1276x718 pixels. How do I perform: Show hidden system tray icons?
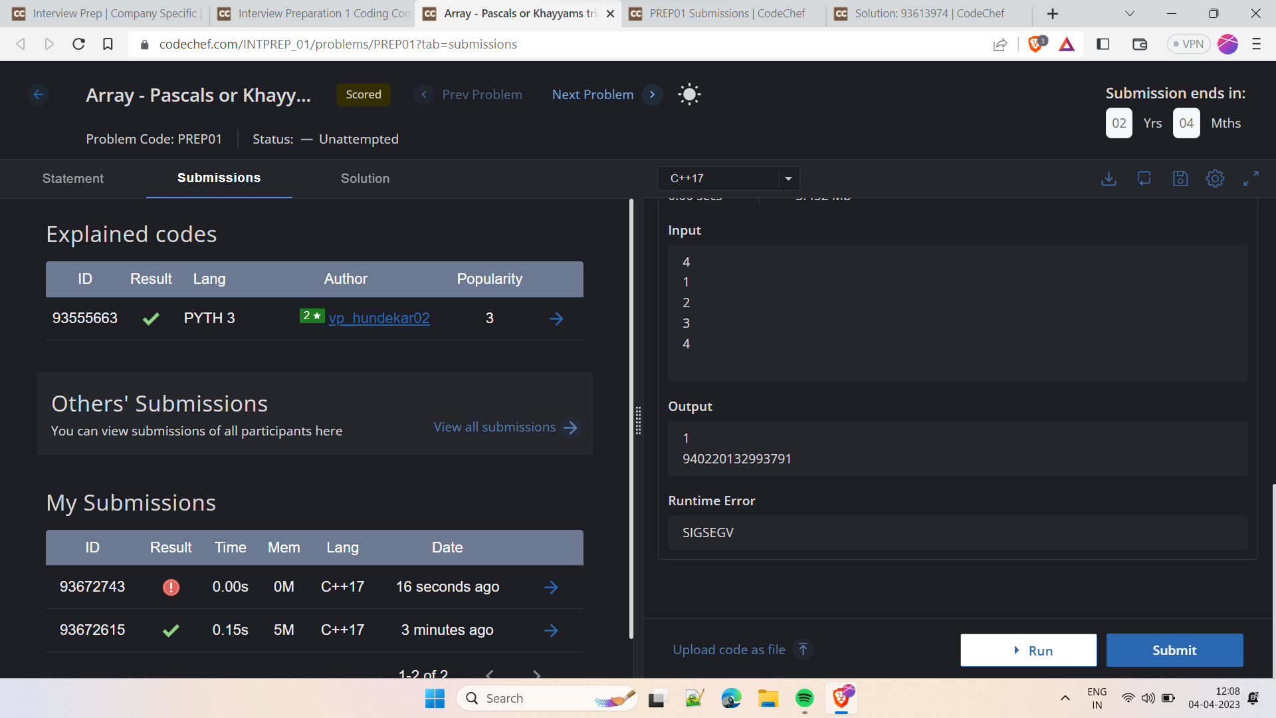pos(1065,698)
